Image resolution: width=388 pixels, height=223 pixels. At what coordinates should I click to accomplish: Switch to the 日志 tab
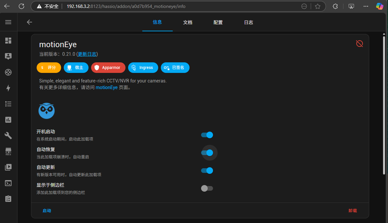click(x=248, y=22)
